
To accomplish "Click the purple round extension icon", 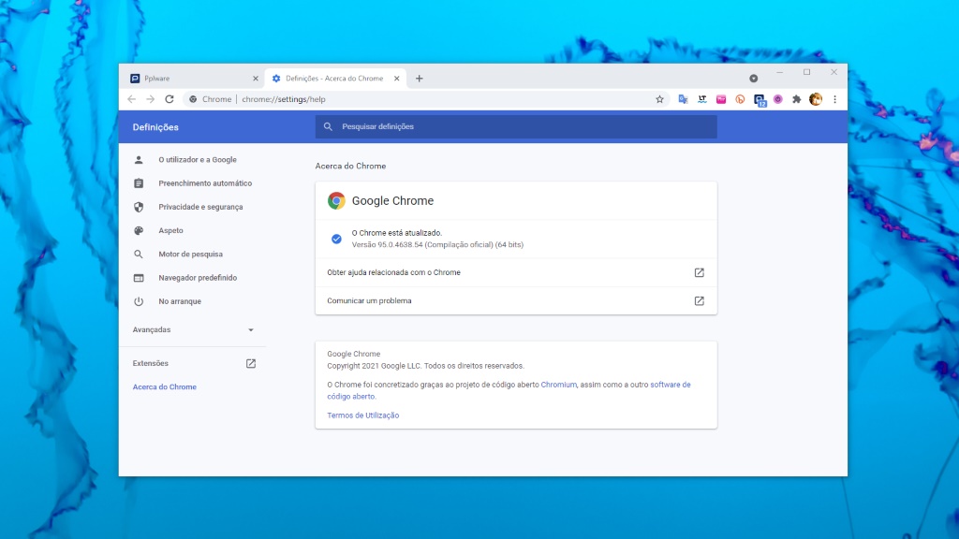I will [778, 99].
